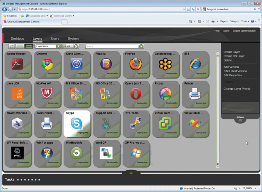
Task: Switch to list view layout
Action: (20, 46)
